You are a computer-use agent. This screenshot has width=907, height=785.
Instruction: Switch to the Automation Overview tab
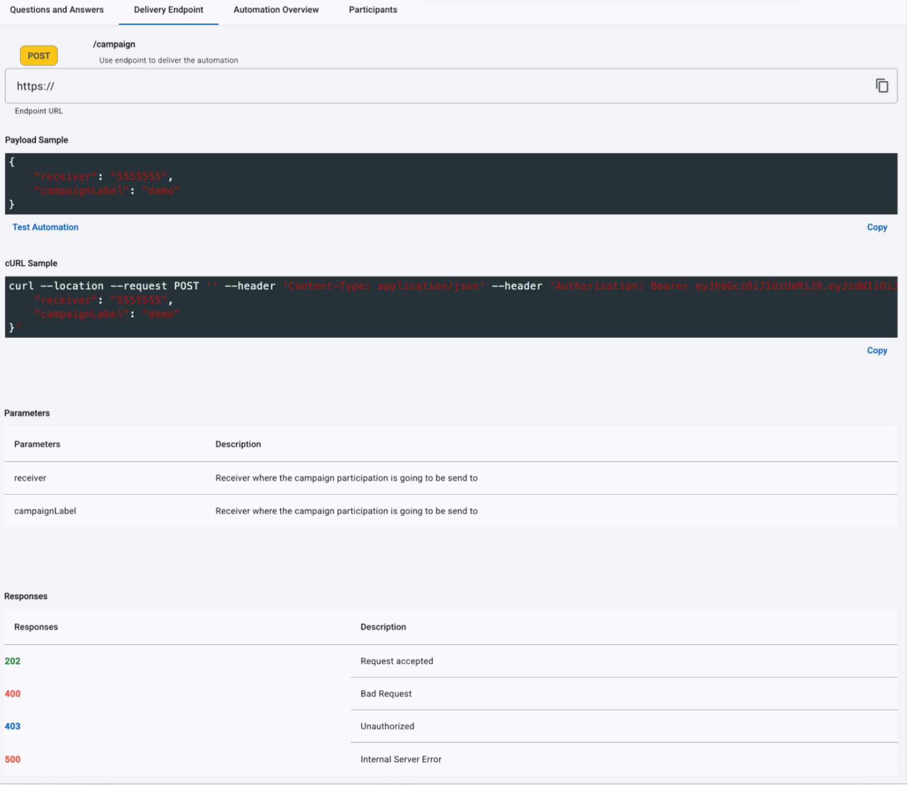[276, 10]
